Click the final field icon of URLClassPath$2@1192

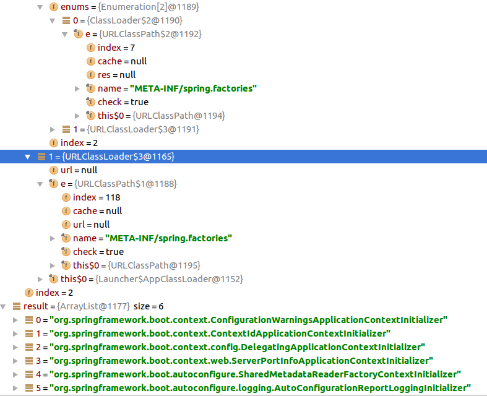pos(78,34)
